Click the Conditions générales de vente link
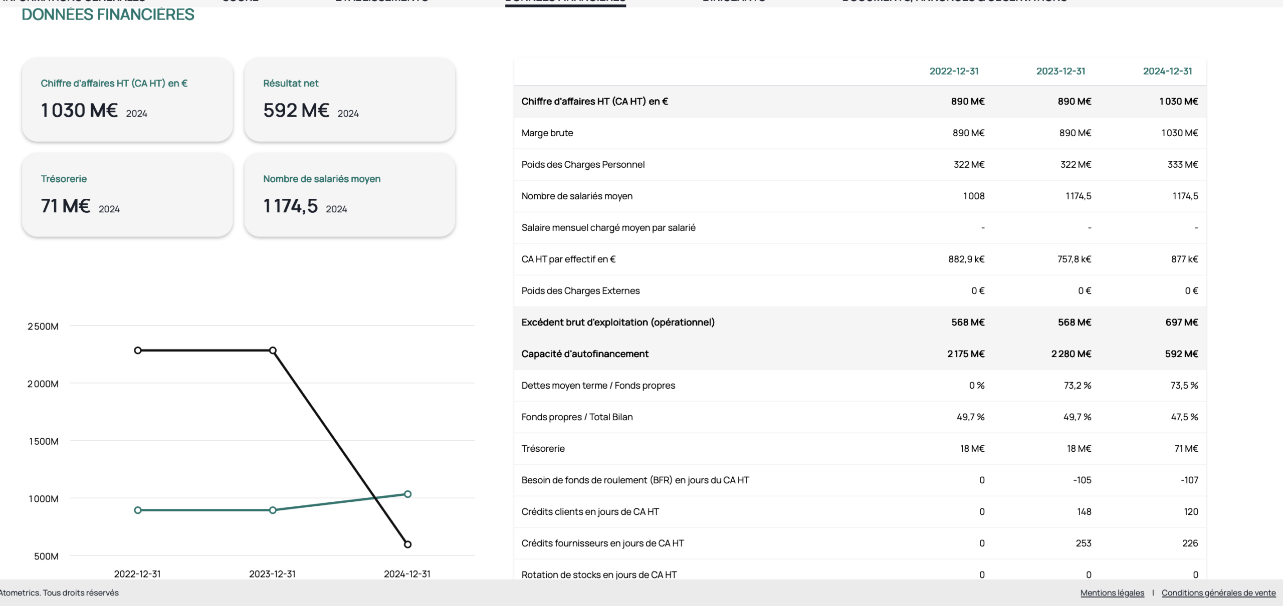 (1218, 592)
